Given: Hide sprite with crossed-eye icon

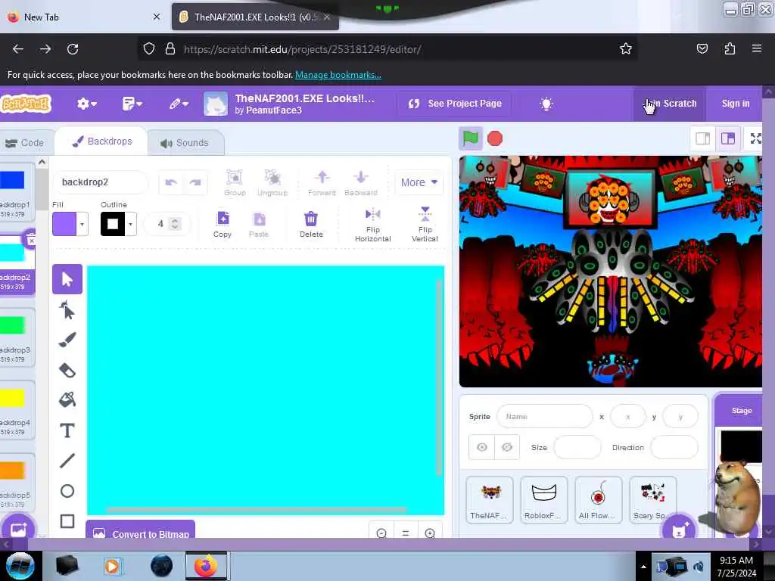Looking at the screenshot, I should (507, 447).
